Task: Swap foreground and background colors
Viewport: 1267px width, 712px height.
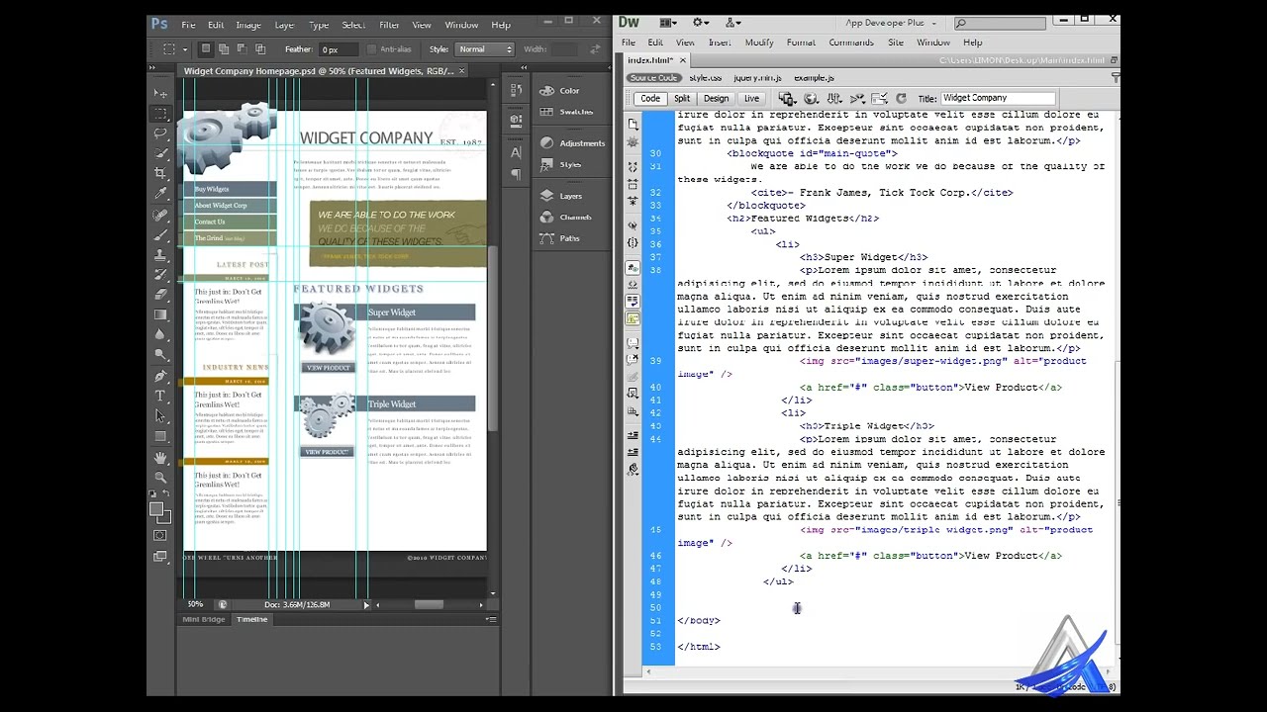Action: click(166, 493)
